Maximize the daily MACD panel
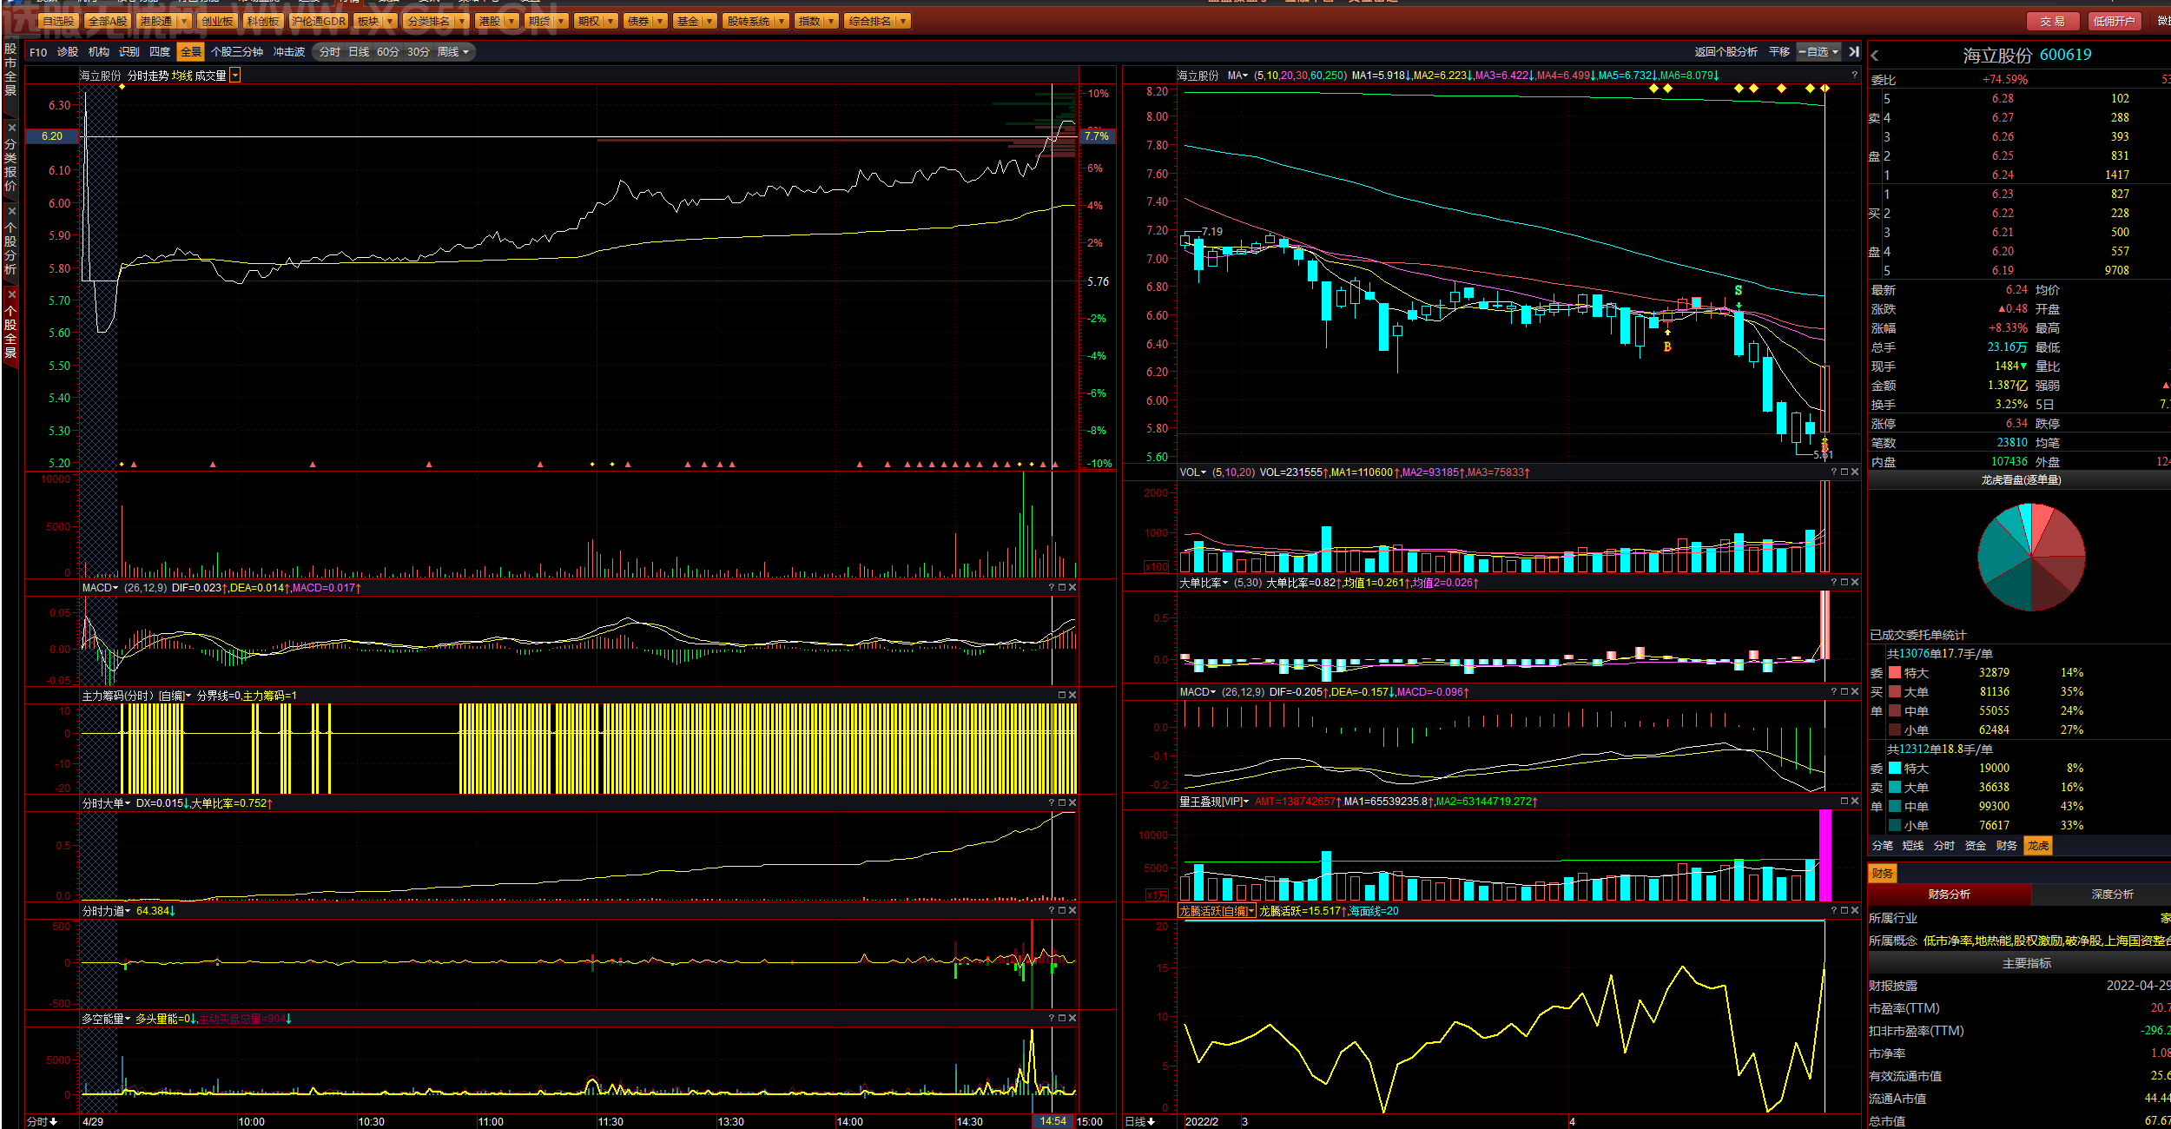Screen dimensions: 2171x1129 click(x=1844, y=692)
